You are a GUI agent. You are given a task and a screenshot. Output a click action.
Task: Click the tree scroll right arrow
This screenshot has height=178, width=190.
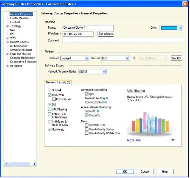34,164
